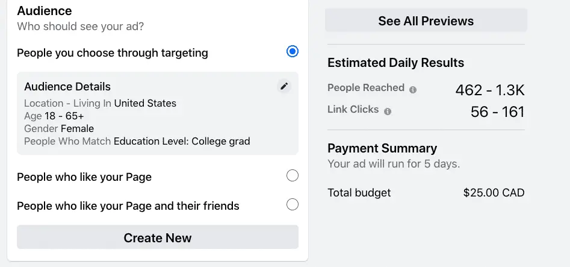Click the Total budget $25.00 CAD amount

494,193
